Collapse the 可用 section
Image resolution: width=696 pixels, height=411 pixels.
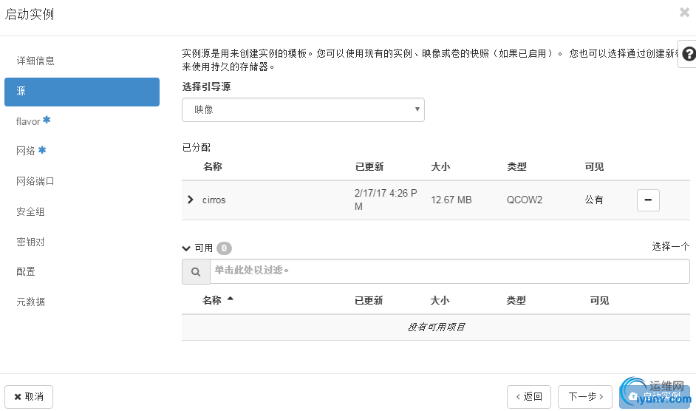(186, 248)
